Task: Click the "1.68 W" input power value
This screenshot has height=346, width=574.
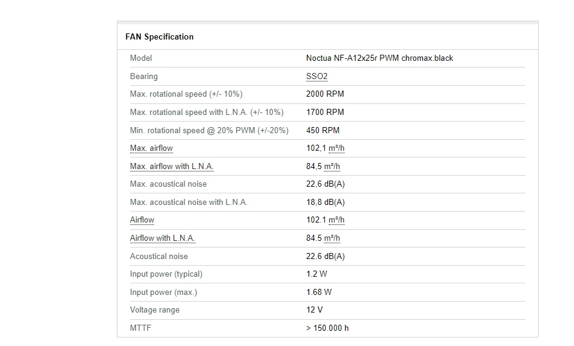Action: coord(319,292)
